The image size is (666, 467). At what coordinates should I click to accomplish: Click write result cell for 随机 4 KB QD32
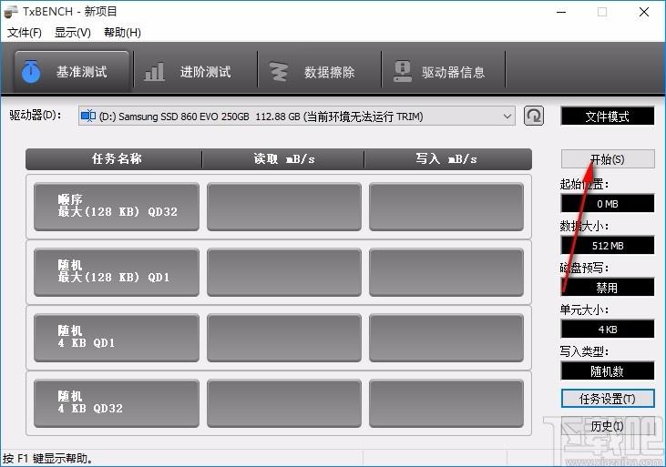pos(446,403)
